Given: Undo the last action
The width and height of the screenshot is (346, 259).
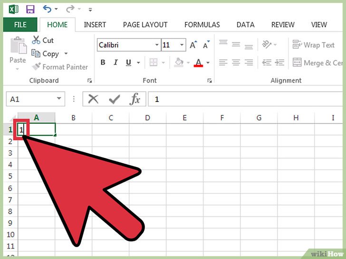Looking at the screenshot, I should [x=47, y=9].
